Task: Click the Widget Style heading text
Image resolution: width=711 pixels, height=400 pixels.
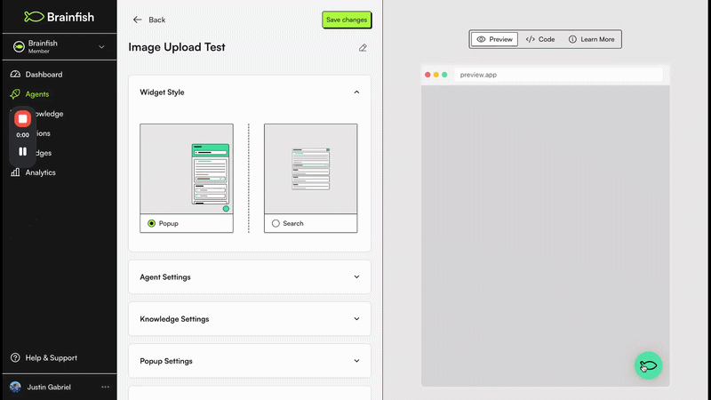Action: pyautogui.click(x=162, y=92)
